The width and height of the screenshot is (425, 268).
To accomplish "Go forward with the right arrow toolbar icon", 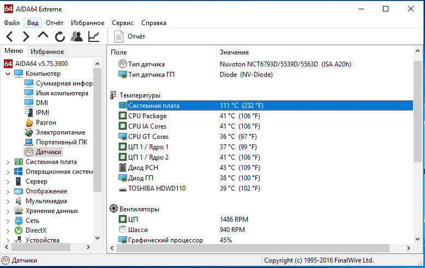I will click(26, 36).
